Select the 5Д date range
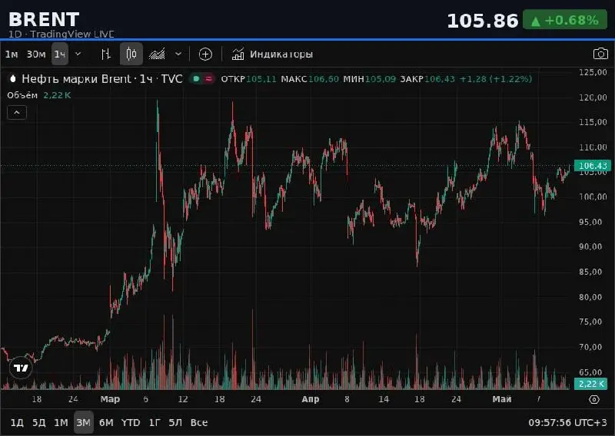615x436 pixels. [39, 423]
